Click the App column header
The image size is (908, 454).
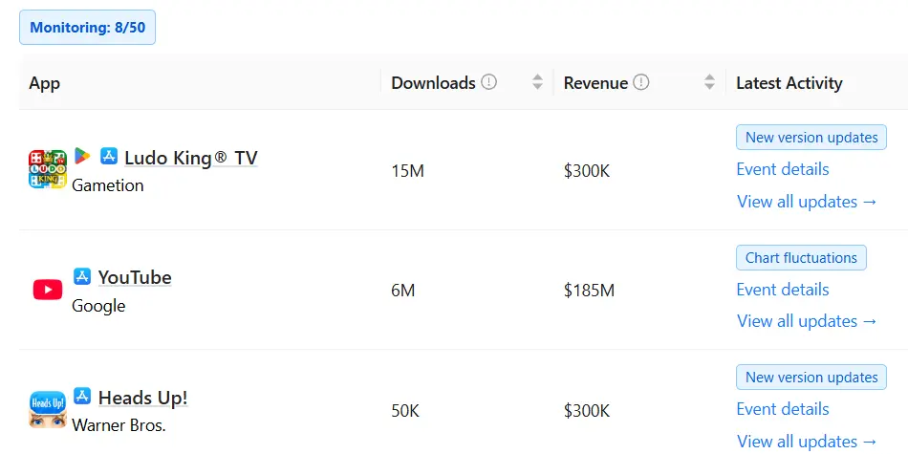click(x=45, y=83)
